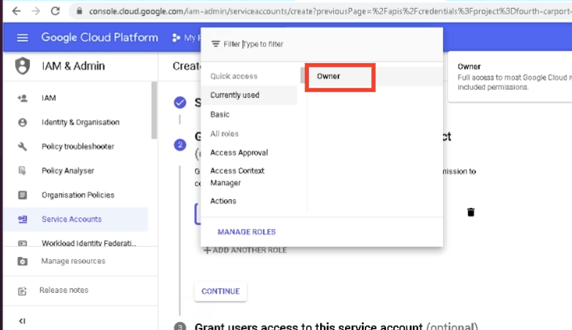The height and width of the screenshot is (330, 572).
Task: Select Service Accounts in sidebar
Action: point(76,220)
